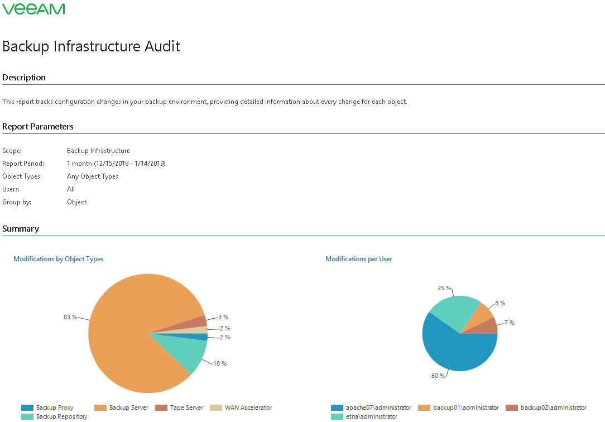Image resolution: width=605 pixels, height=422 pixels.
Task: Click the Report Parameters section heading
Action: click(x=38, y=127)
